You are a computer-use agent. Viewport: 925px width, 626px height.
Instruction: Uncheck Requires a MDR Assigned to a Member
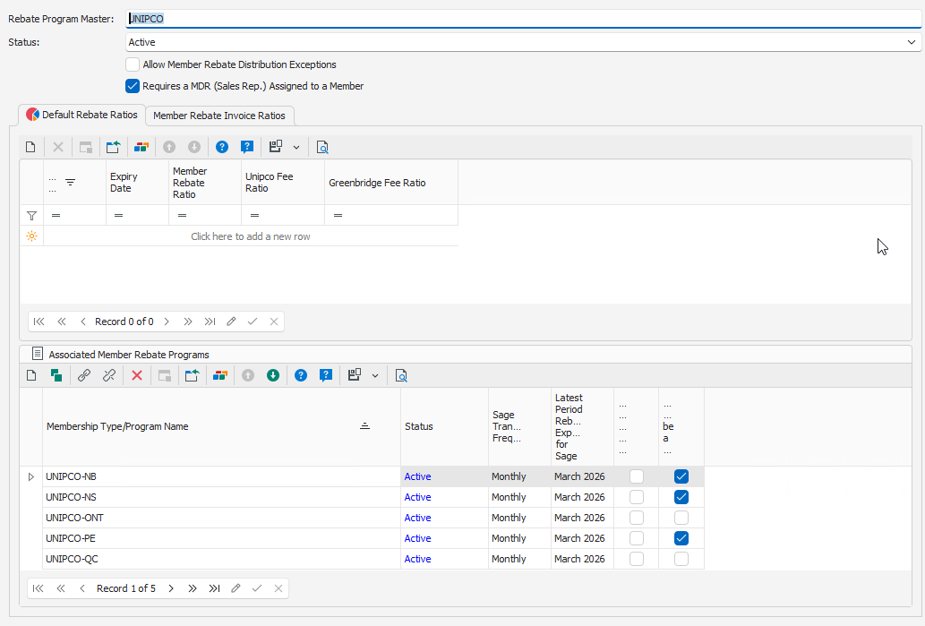(133, 86)
